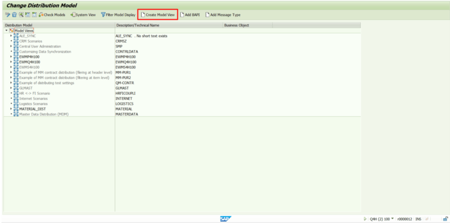Screen dimensions: 450x223
Task: Click the Create Model View button
Action: click(158, 15)
